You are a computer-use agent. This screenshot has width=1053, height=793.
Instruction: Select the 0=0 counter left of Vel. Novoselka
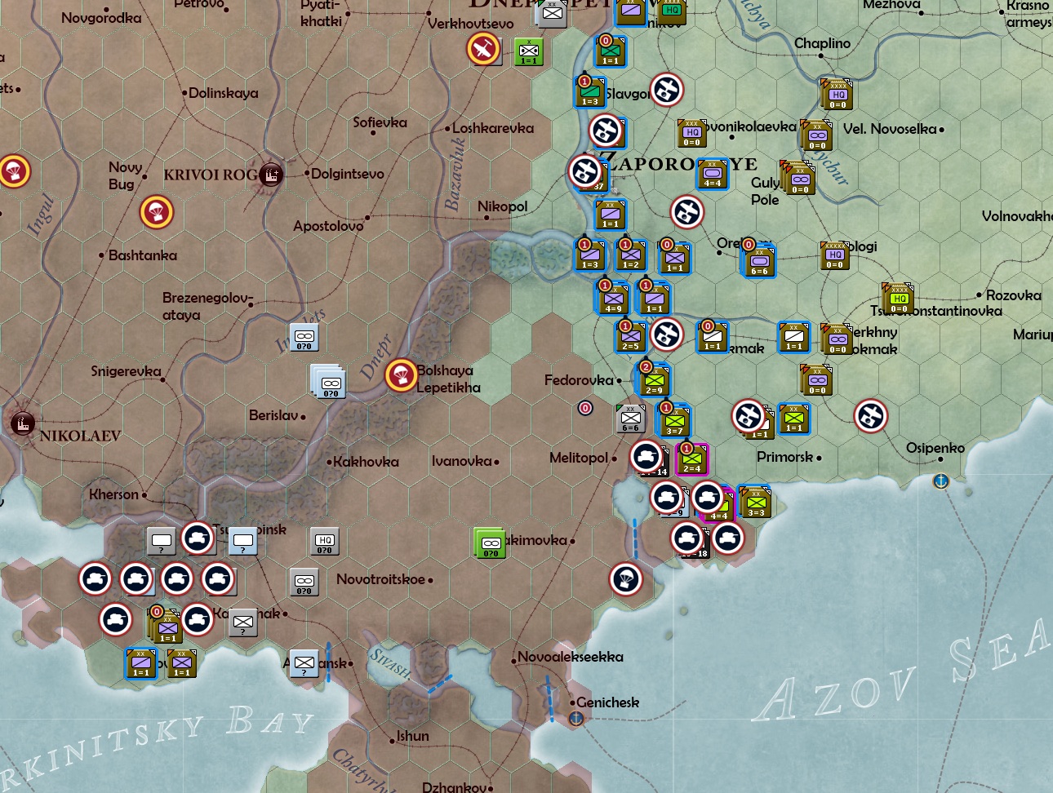point(816,135)
